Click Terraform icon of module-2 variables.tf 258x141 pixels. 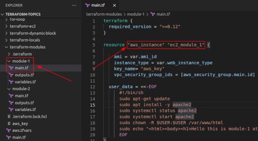11,110
